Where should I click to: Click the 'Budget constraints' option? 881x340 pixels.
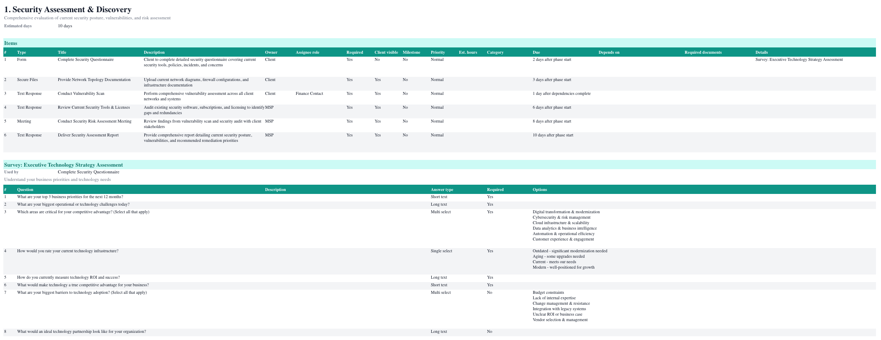pyautogui.click(x=548, y=293)
